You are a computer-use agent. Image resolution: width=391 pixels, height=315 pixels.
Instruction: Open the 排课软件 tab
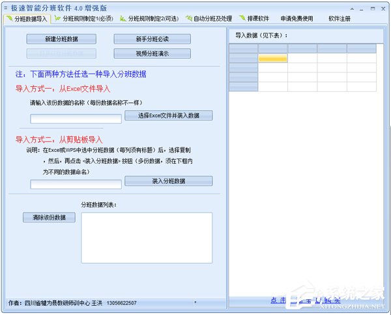tap(254, 19)
